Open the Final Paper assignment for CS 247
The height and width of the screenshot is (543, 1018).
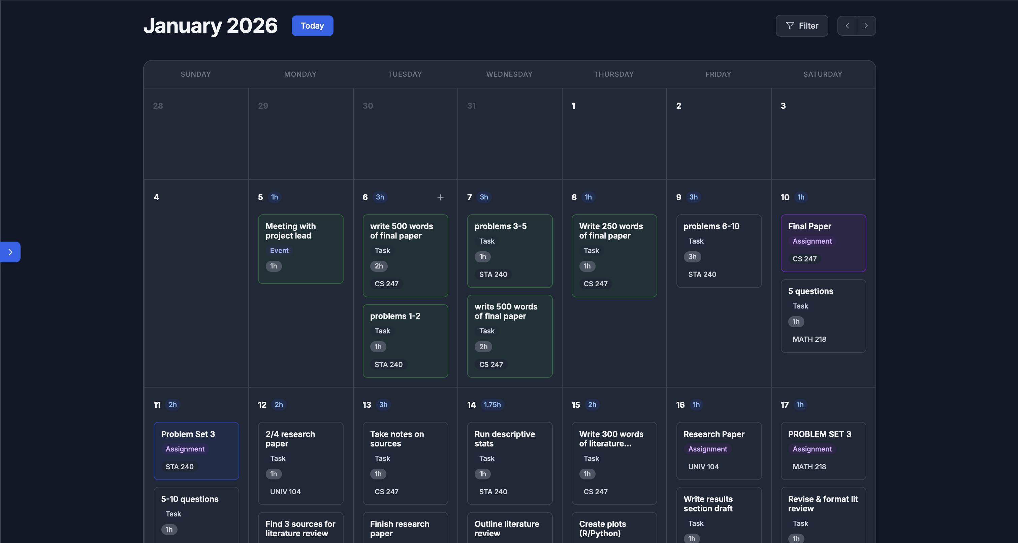823,243
